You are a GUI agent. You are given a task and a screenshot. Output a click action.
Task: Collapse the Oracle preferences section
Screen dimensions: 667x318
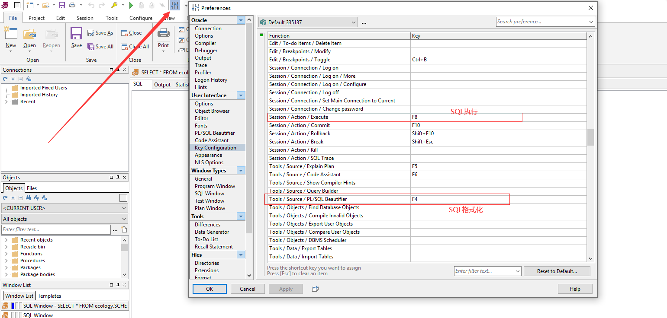pyautogui.click(x=241, y=20)
